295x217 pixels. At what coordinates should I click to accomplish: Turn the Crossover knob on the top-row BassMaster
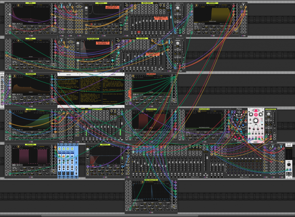pos(177,8)
